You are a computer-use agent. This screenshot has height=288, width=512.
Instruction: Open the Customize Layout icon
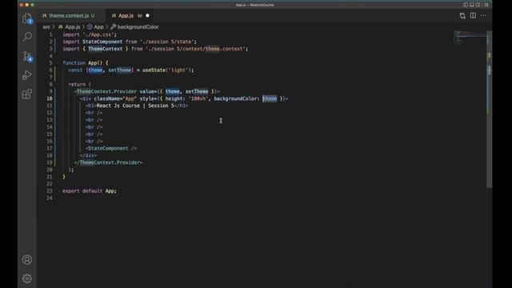click(x=486, y=5)
